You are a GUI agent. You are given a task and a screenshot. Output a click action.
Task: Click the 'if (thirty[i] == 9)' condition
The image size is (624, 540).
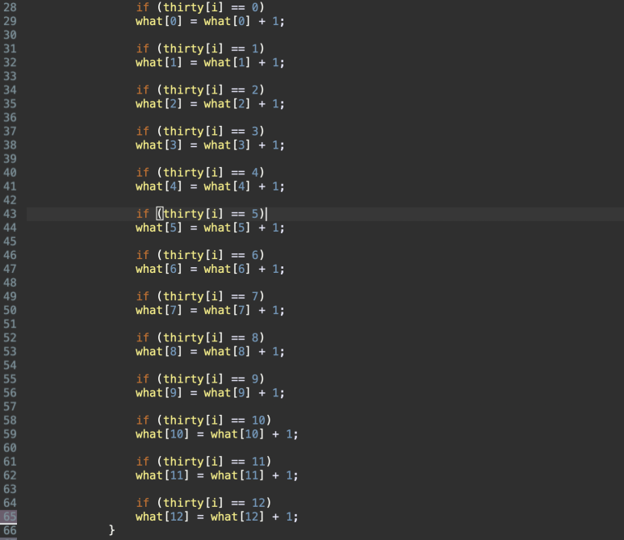200,379
